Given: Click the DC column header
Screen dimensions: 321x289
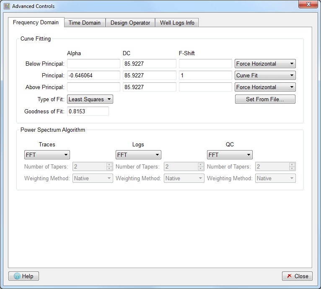Looking at the screenshot, I should pyautogui.click(x=127, y=54).
